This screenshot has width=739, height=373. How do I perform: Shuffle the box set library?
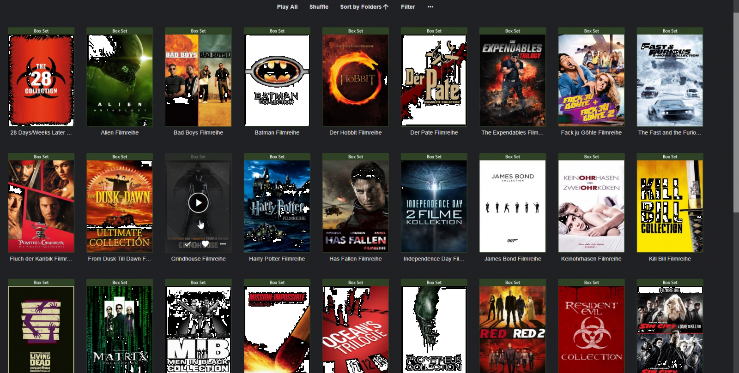[x=319, y=7]
